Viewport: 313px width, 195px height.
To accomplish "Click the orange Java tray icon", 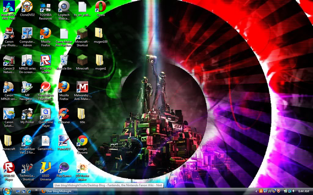I will pyautogui.click(x=261, y=191).
